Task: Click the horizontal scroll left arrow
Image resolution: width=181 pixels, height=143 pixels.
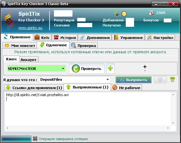Action: 7,128
